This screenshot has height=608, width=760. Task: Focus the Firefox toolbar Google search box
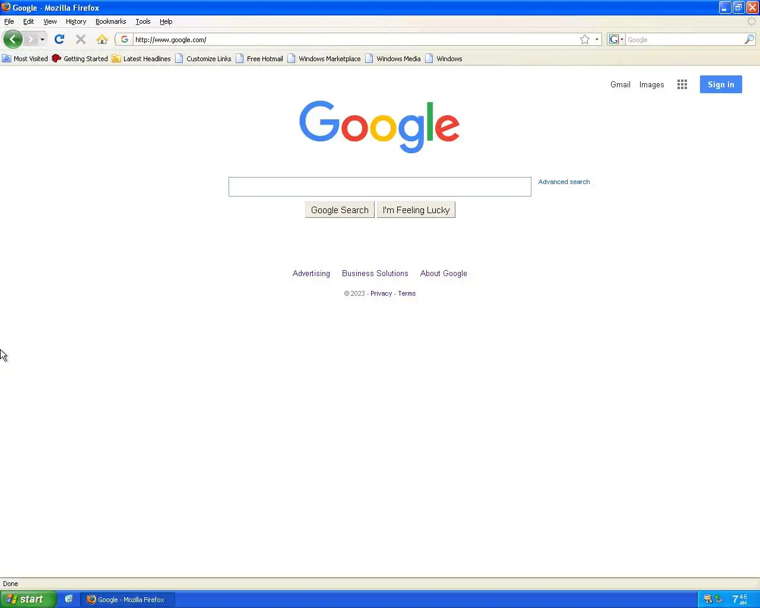685,40
